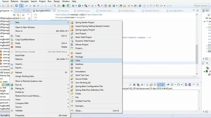Expand the Source submenu arrow
Screen dimensions: 211x118
(x=68, y=107)
